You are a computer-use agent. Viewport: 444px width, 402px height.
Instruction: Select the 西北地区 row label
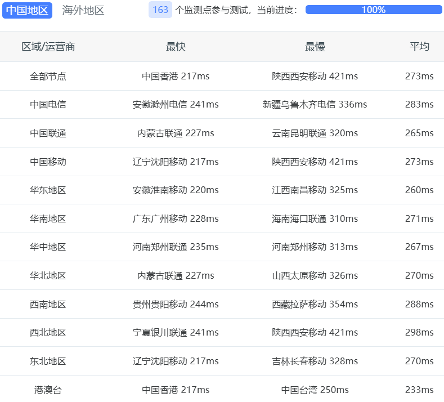[x=48, y=332]
